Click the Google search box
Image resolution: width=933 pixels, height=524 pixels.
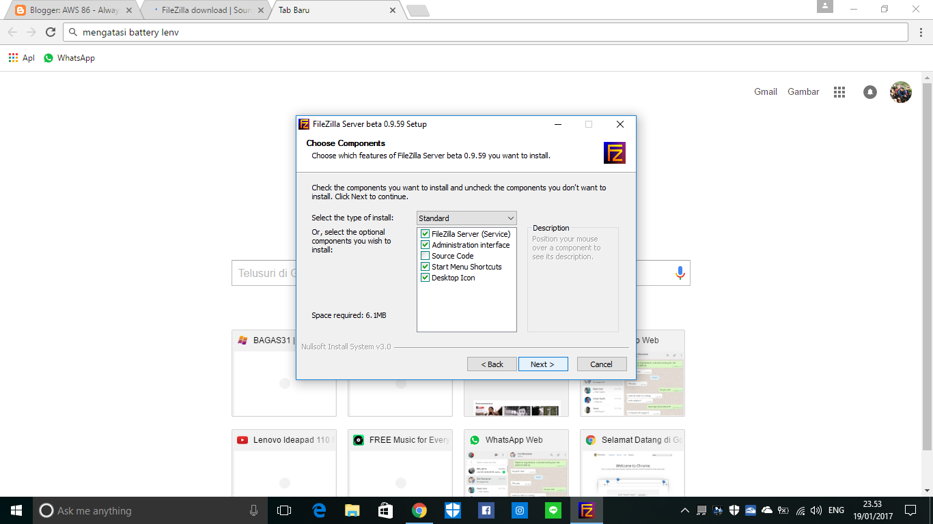pyautogui.click(x=461, y=273)
